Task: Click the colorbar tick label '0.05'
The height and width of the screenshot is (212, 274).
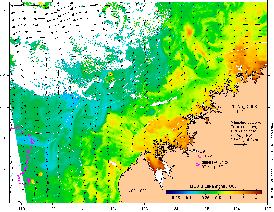Action: click(176, 198)
